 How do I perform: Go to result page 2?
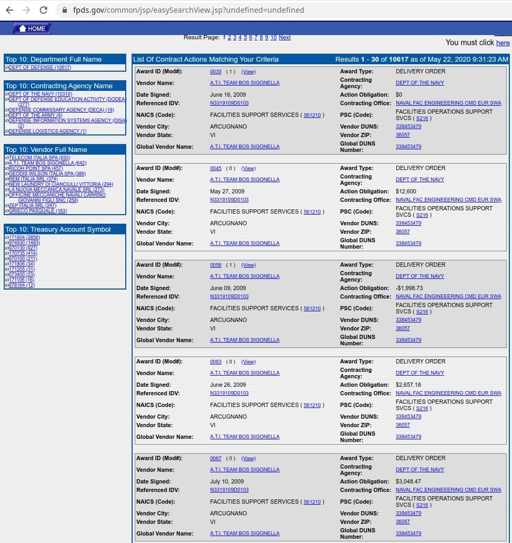pos(229,37)
